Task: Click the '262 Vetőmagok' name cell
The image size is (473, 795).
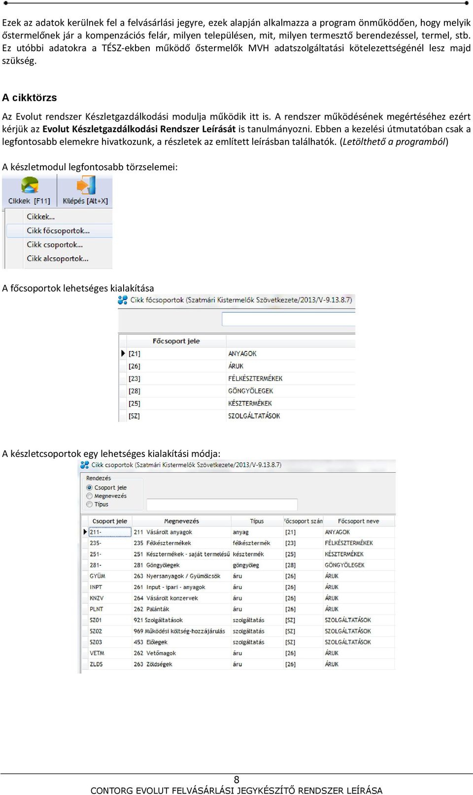Action: [181, 653]
